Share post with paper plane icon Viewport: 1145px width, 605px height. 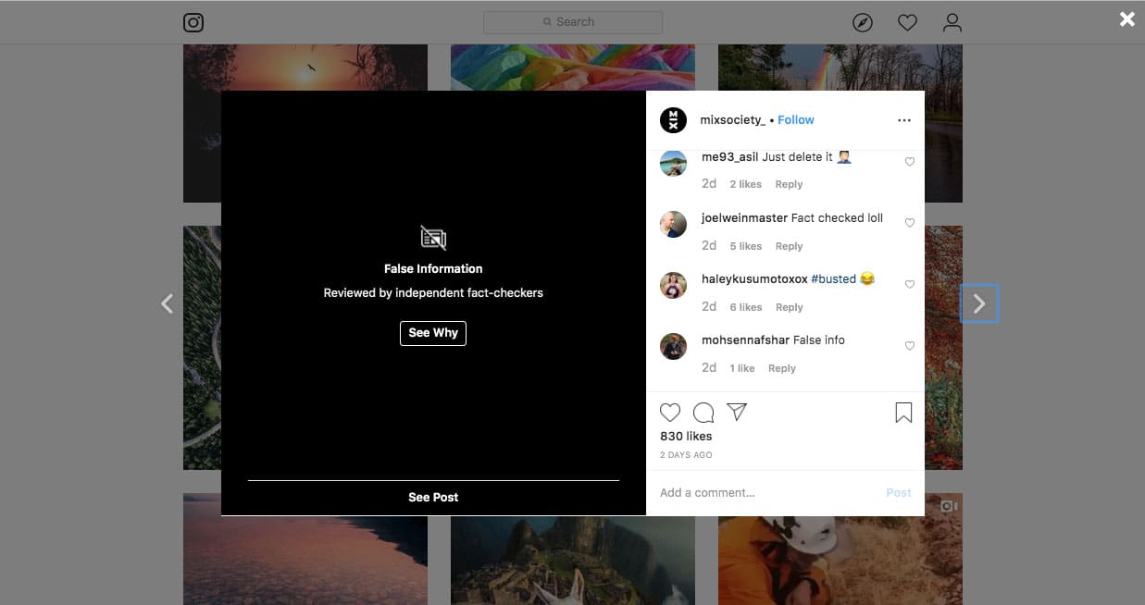[737, 412]
